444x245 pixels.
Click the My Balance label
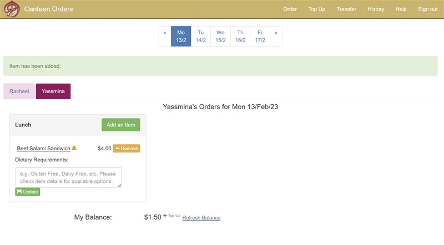coord(93,217)
